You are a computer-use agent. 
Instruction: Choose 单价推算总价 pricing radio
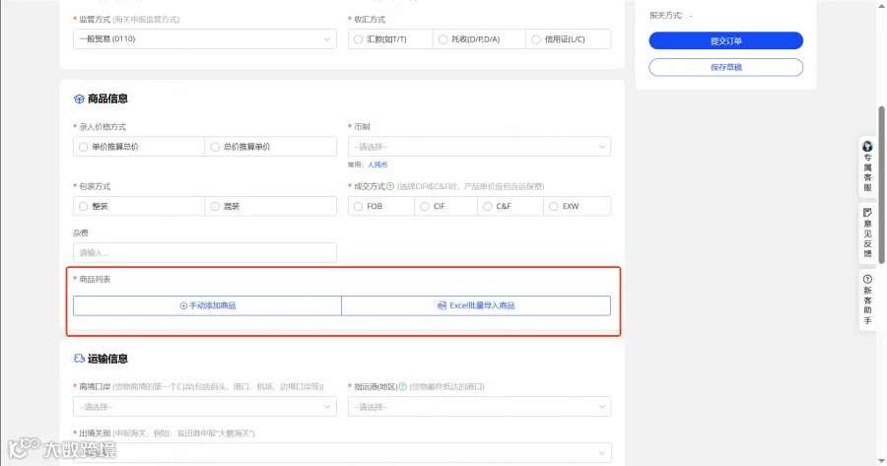point(83,147)
